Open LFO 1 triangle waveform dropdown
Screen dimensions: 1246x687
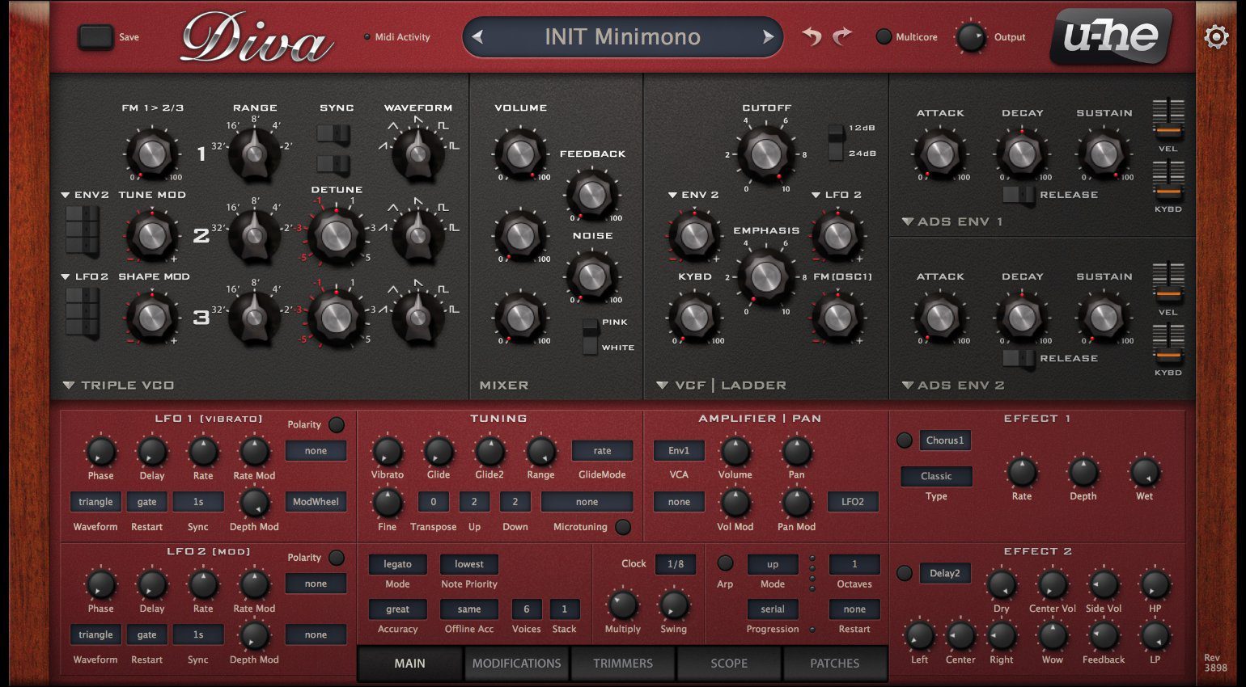pos(95,502)
